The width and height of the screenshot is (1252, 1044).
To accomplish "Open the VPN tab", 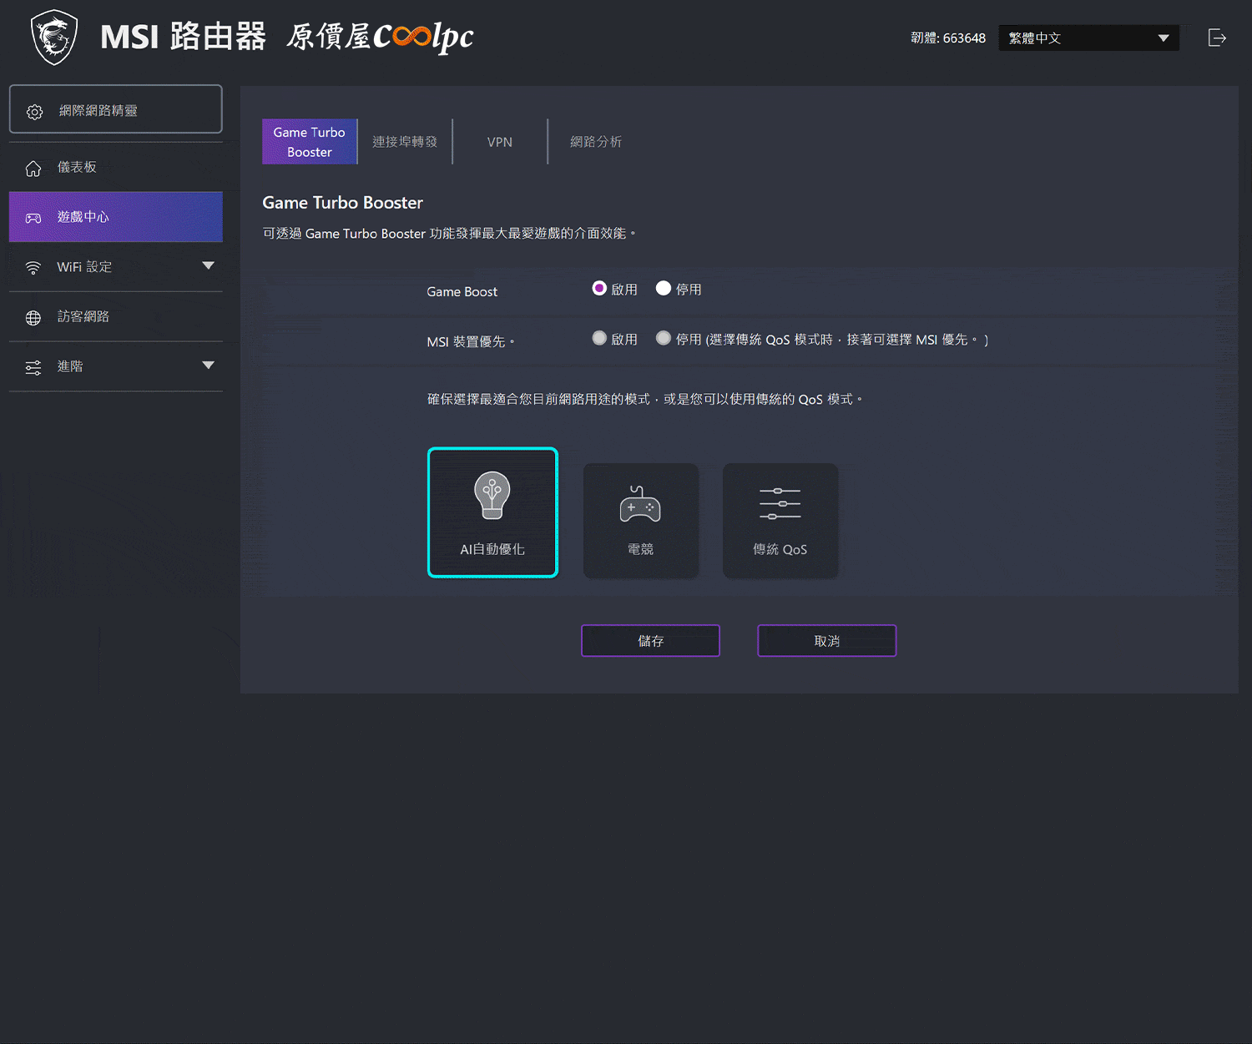I will pos(500,142).
